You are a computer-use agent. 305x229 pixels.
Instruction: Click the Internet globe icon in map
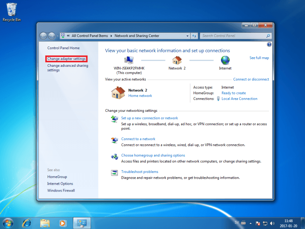pyautogui.click(x=225, y=60)
